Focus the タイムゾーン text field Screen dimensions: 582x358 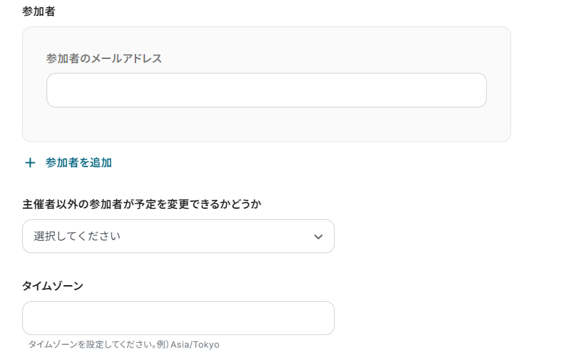[x=178, y=318]
